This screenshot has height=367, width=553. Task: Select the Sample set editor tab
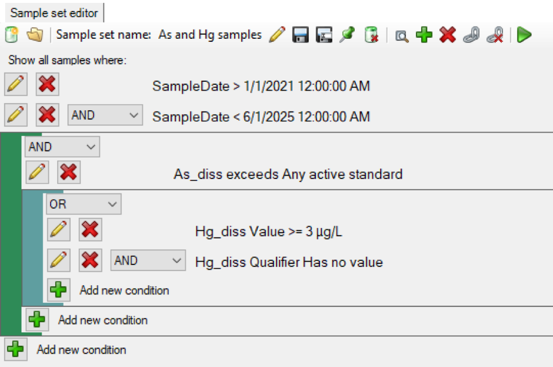[x=54, y=13]
